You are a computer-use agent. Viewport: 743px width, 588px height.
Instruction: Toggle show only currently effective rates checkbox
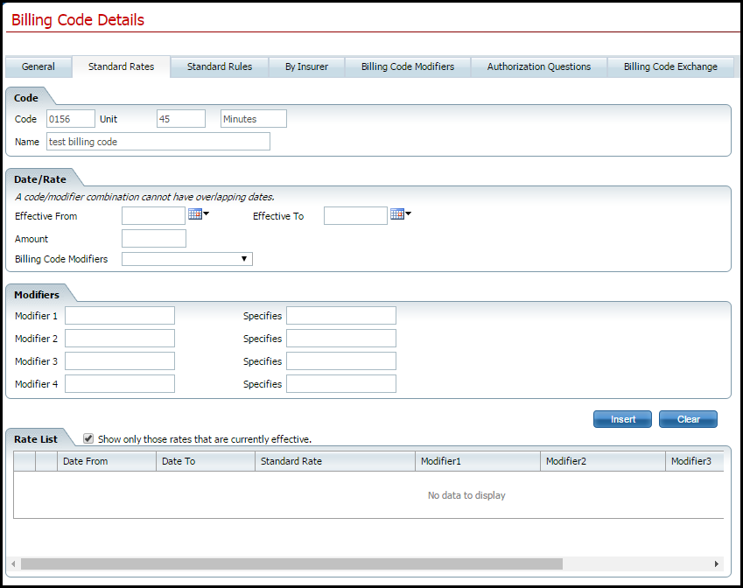tap(88, 438)
